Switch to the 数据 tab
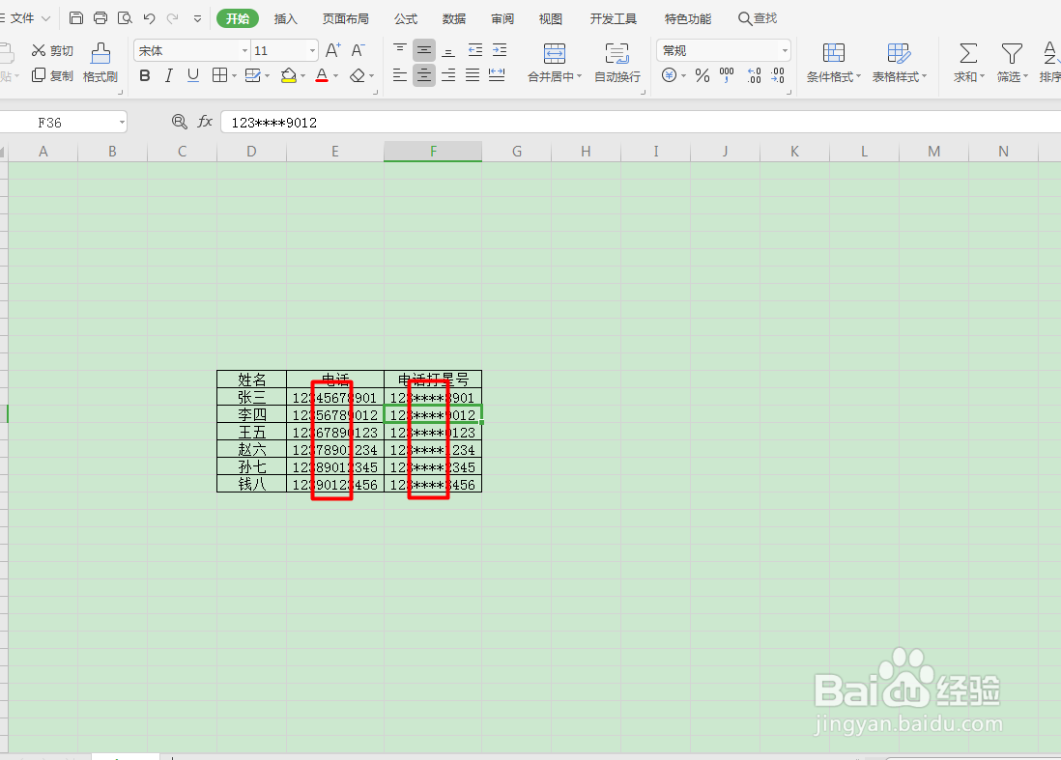This screenshot has height=760, width=1061. pyautogui.click(x=454, y=19)
